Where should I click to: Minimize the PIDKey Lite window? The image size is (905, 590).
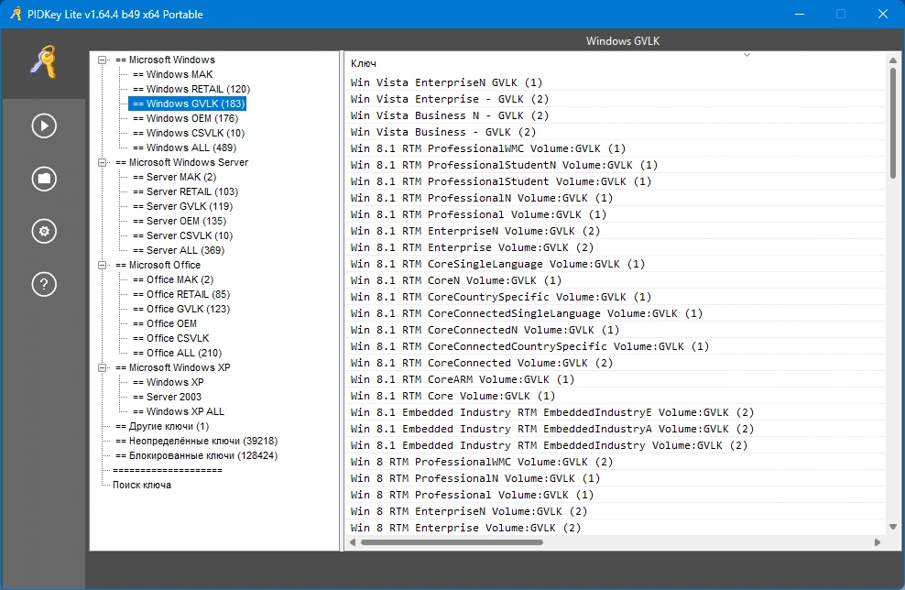click(800, 14)
